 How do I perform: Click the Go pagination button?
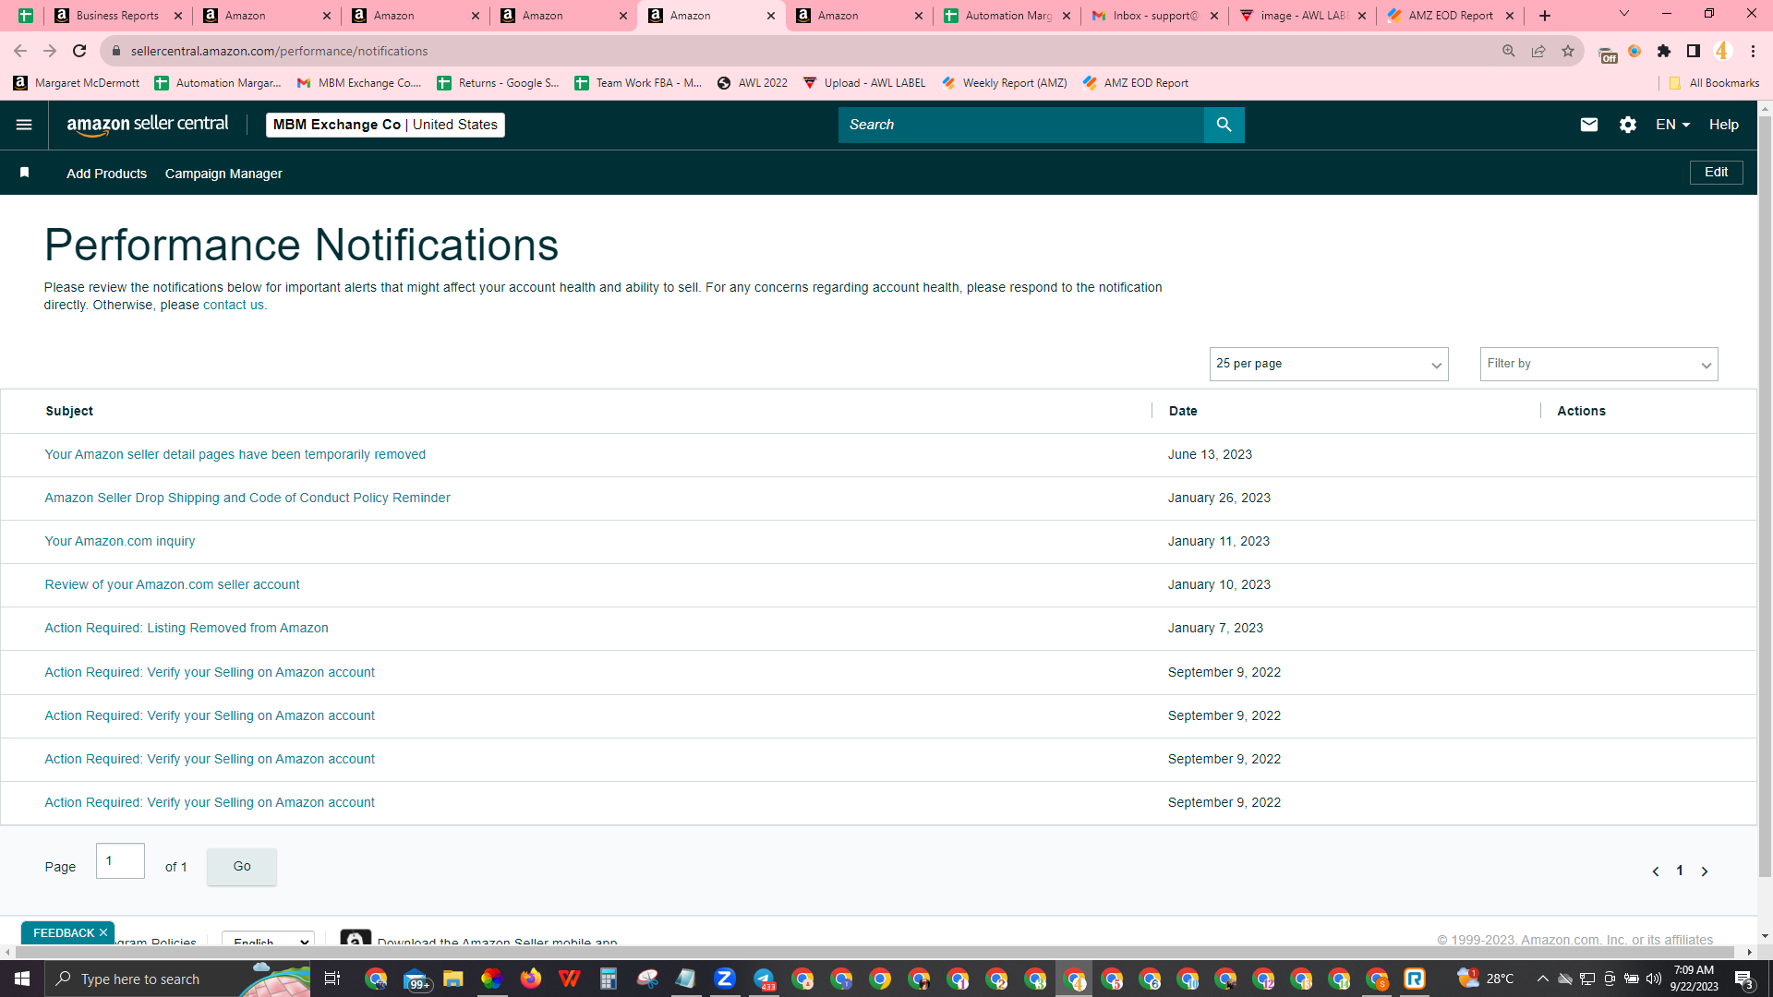tap(242, 866)
